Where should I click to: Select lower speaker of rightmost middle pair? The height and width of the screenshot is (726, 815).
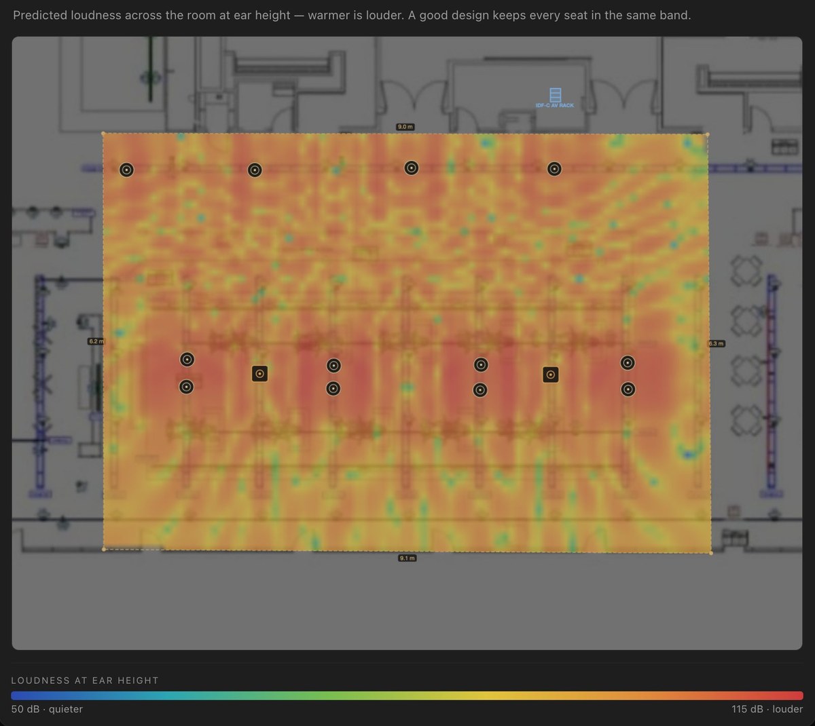[628, 389]
